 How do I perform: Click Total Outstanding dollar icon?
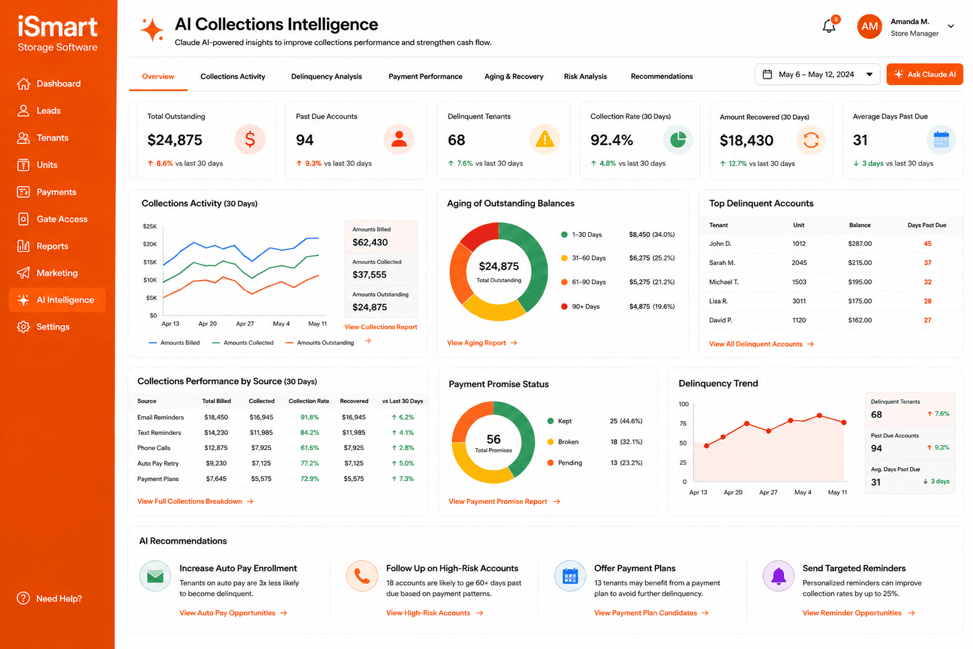click(250, 139)
